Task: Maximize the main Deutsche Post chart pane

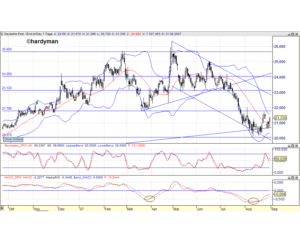Action: coord(293,34)
